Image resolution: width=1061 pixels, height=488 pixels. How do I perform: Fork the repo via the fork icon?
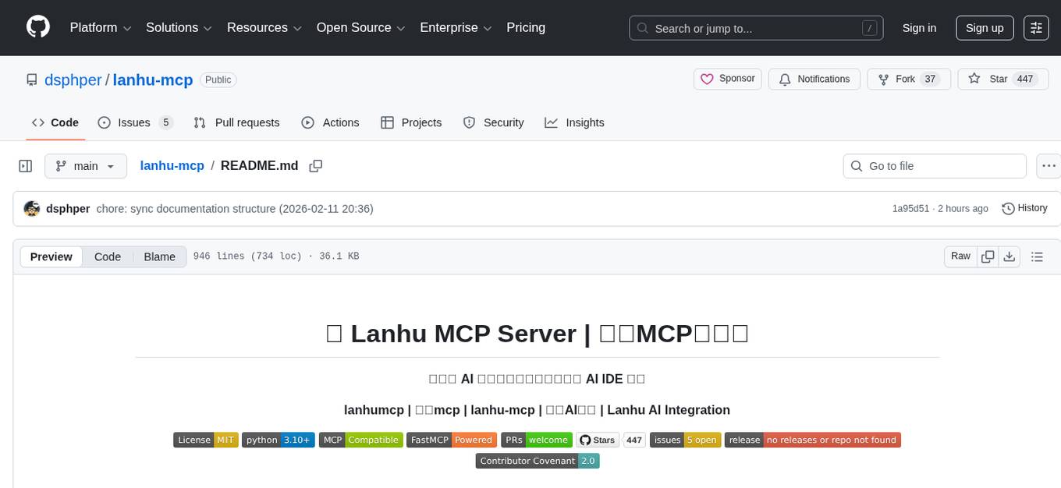pos(883,79)
